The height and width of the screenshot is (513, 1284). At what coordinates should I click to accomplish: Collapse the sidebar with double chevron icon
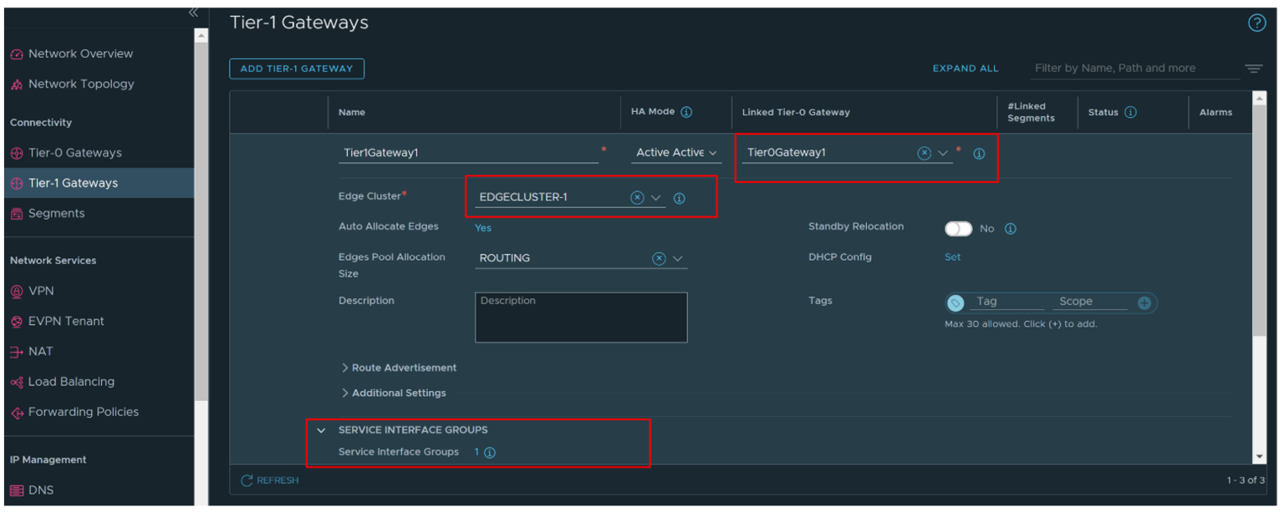point(193,12)
